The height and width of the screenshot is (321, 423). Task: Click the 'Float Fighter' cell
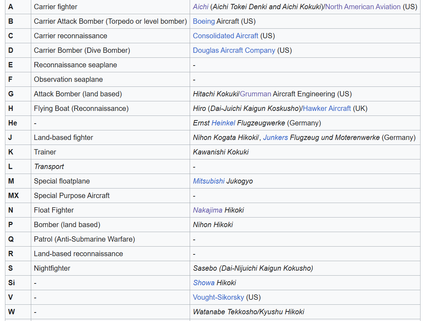[x=110, y=210]
